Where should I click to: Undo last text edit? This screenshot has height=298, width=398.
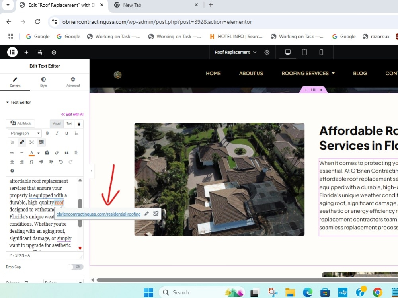(x=60, y=162)
